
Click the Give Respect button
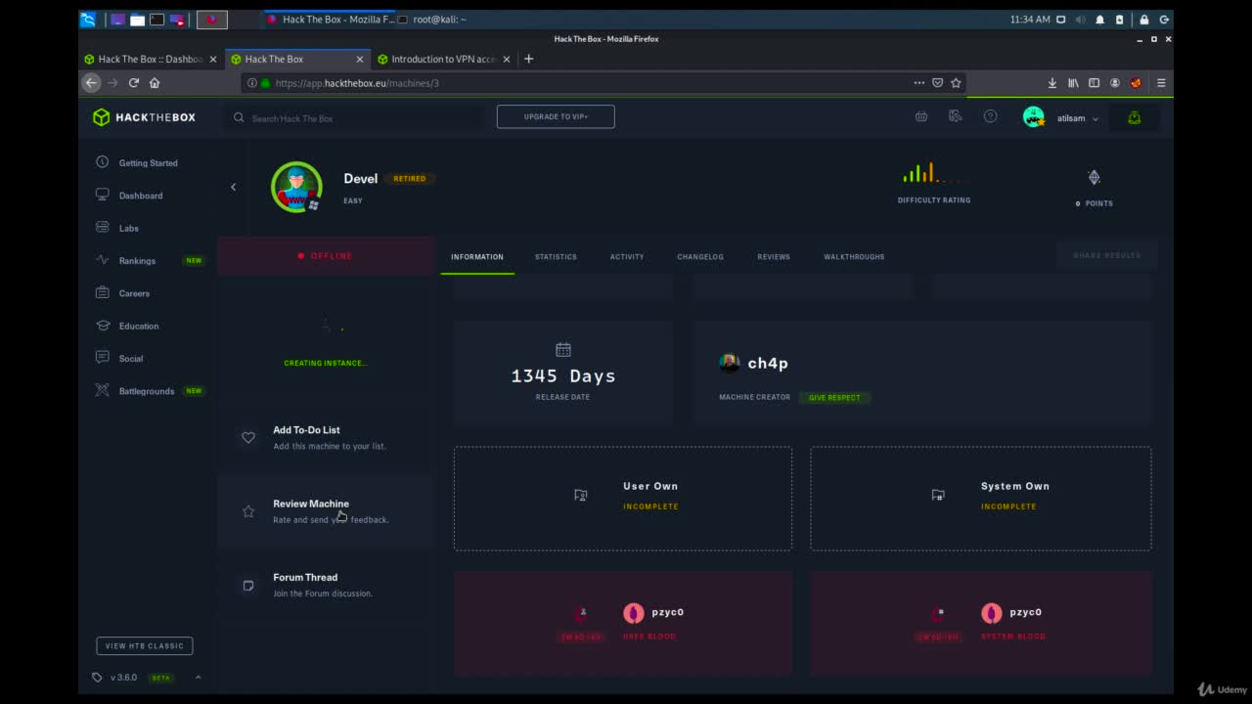pos(834,398)
